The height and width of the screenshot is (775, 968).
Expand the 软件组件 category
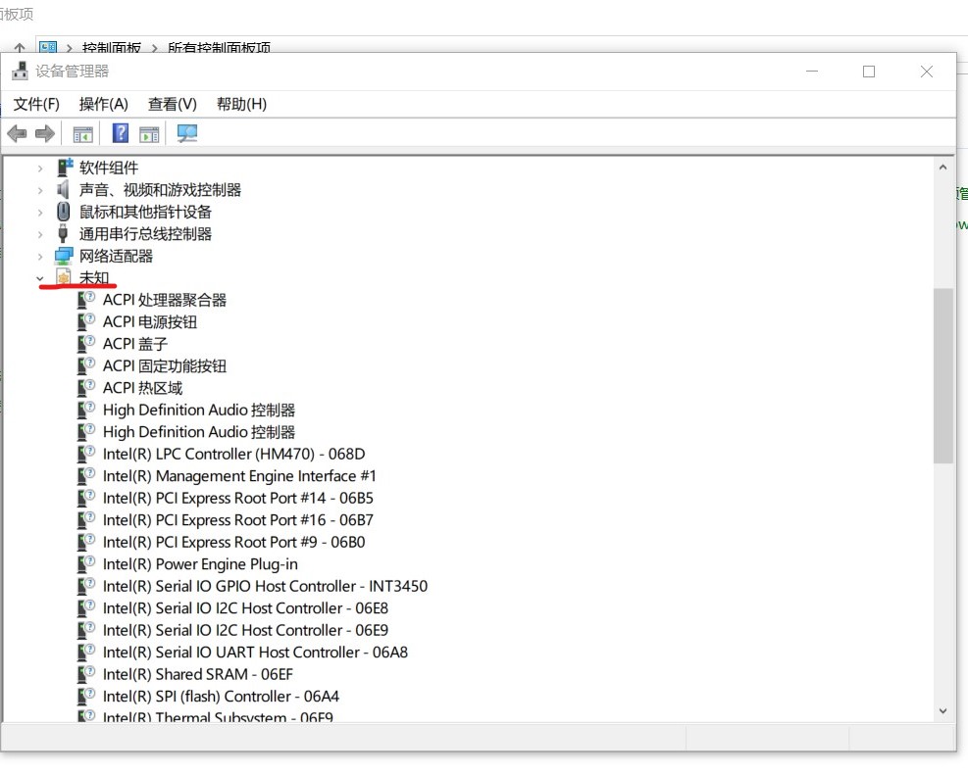(40, 168)
